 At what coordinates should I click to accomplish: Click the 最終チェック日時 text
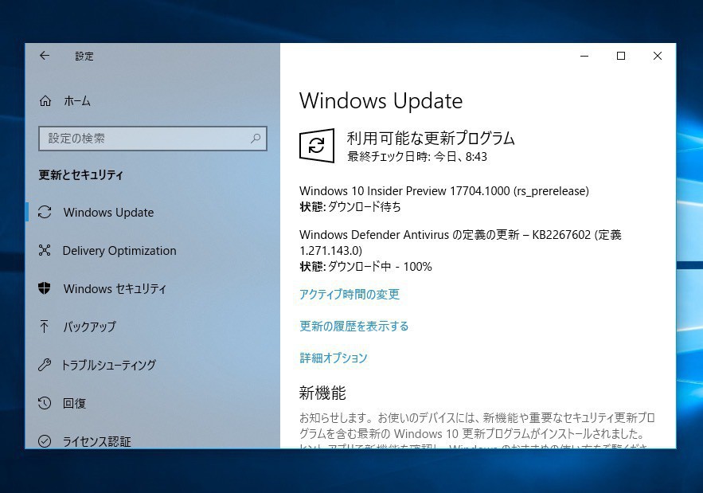[x=417, y=157]
